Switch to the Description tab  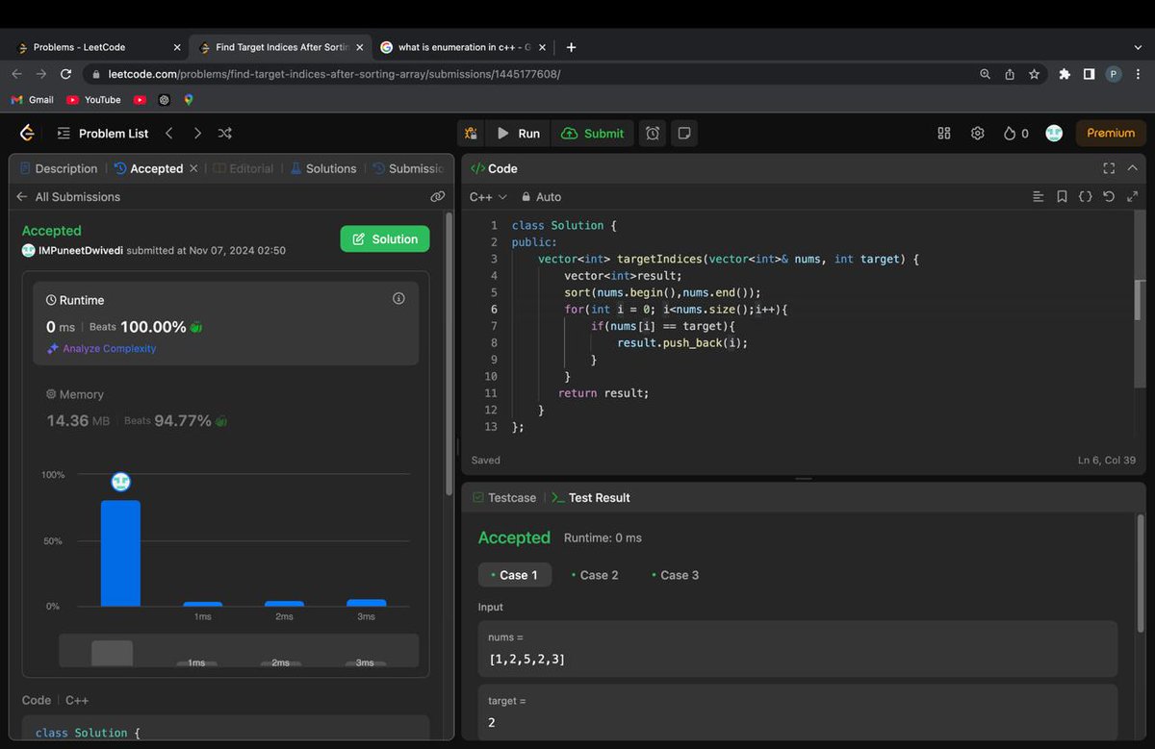59,168
